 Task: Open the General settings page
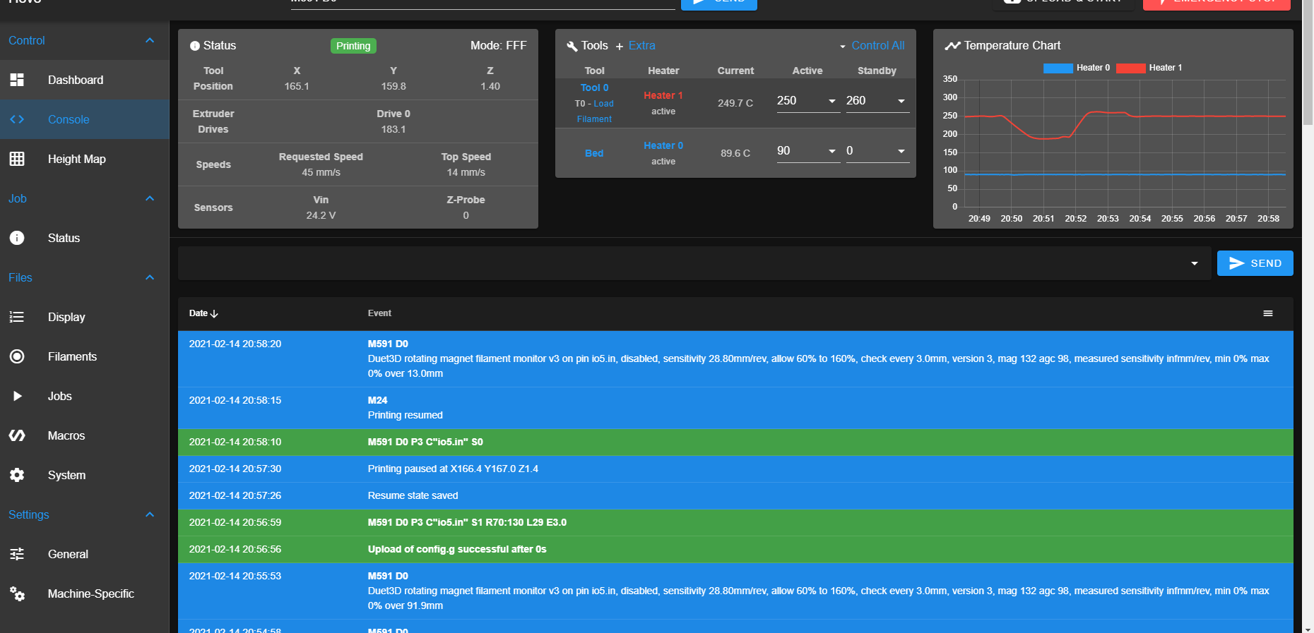85,554
